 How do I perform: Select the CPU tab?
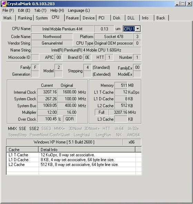coord(57,17)
